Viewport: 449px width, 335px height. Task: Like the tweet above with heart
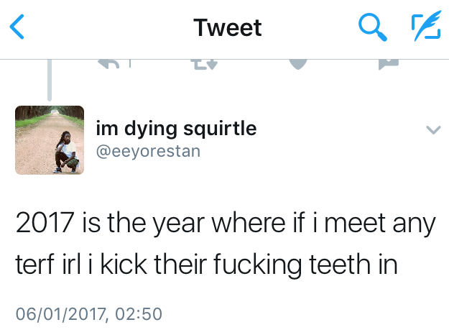pos(297,64)
